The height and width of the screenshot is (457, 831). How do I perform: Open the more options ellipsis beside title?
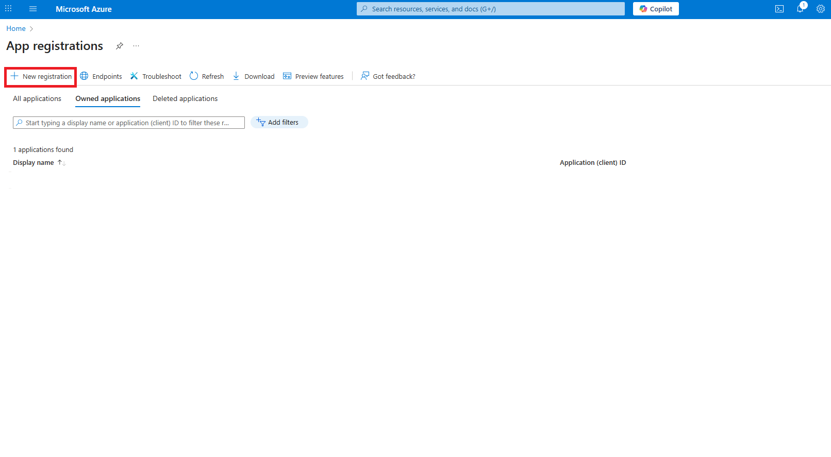[136, 46]
